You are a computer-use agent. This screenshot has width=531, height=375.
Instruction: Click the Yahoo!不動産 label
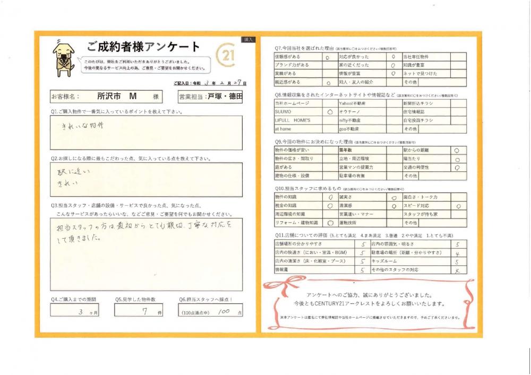353,103
